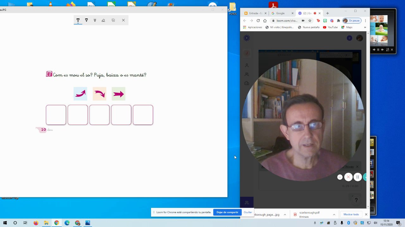Select the highlighter tool in toolbar

click(x=95, y=20)
